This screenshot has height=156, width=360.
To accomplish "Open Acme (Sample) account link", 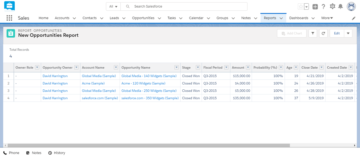I will pos(93,83).
